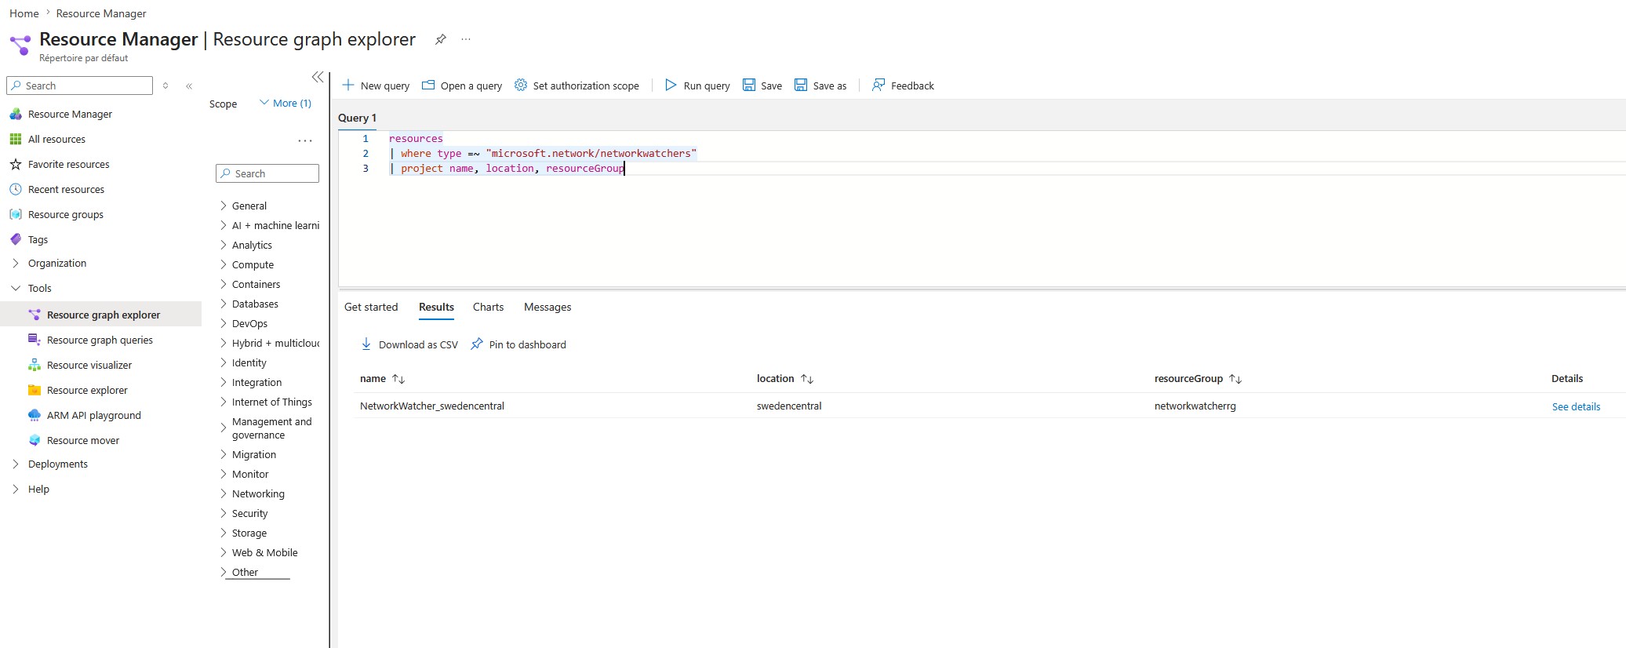Expand the Compute table category
1626x648 pixels.
(224, 264)
